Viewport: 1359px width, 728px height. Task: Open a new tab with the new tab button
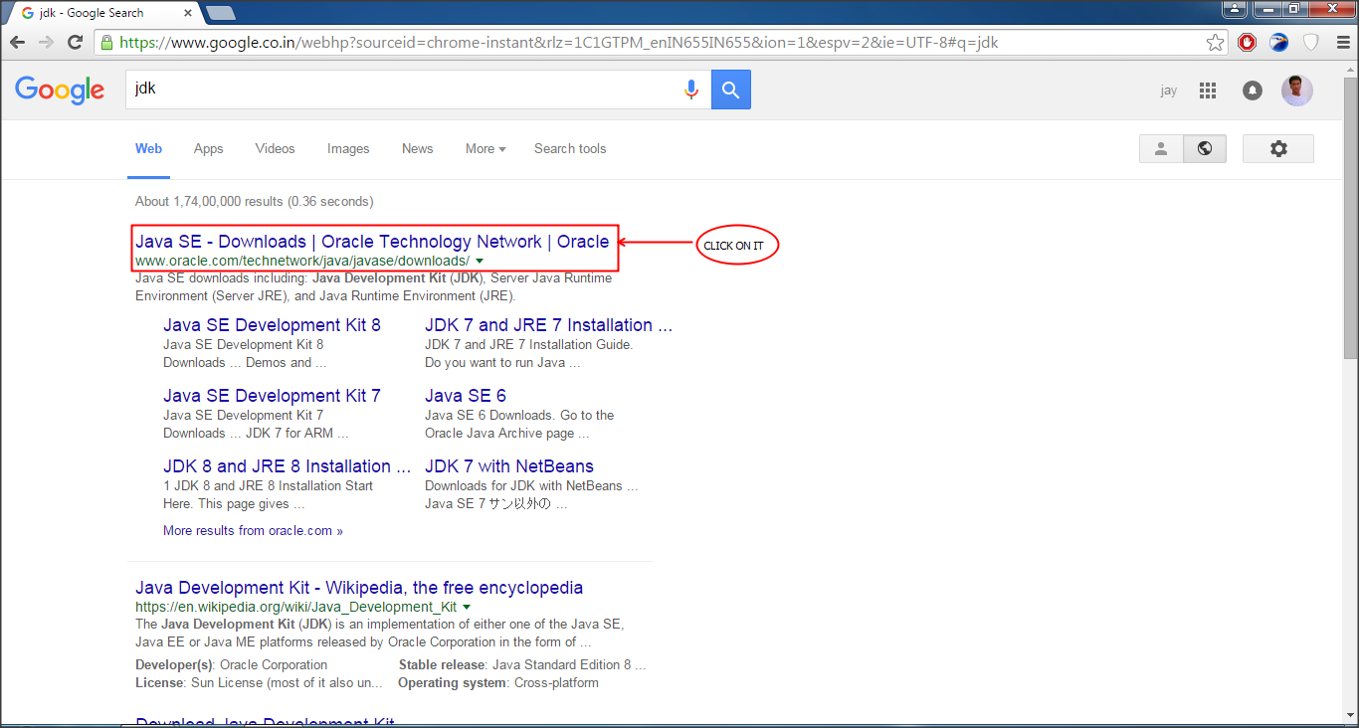pos(220,13)
